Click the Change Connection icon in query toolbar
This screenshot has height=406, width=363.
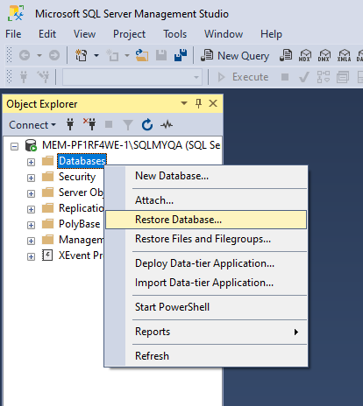tap(44, 77)
